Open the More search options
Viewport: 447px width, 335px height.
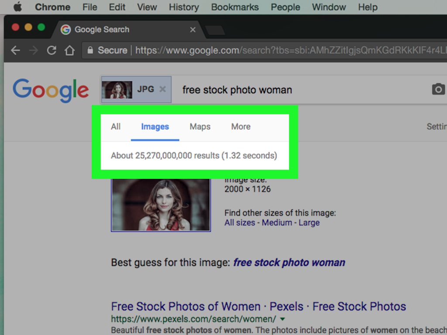click(241, 127)
